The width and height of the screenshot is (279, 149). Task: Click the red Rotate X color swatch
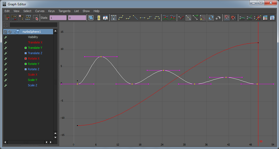pos(25,58)
